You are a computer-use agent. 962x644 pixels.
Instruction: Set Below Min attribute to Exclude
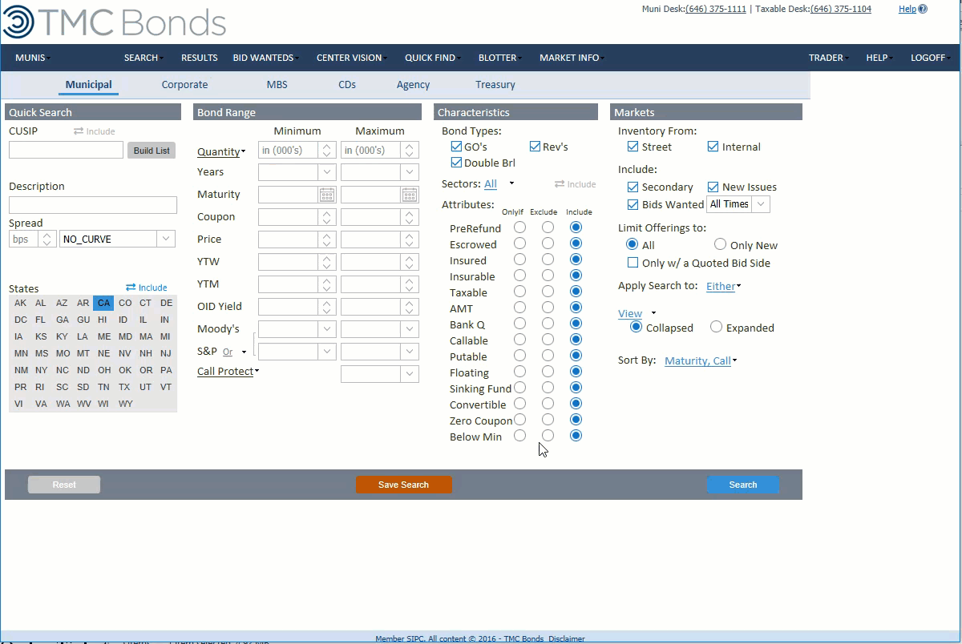click(548, 436)
